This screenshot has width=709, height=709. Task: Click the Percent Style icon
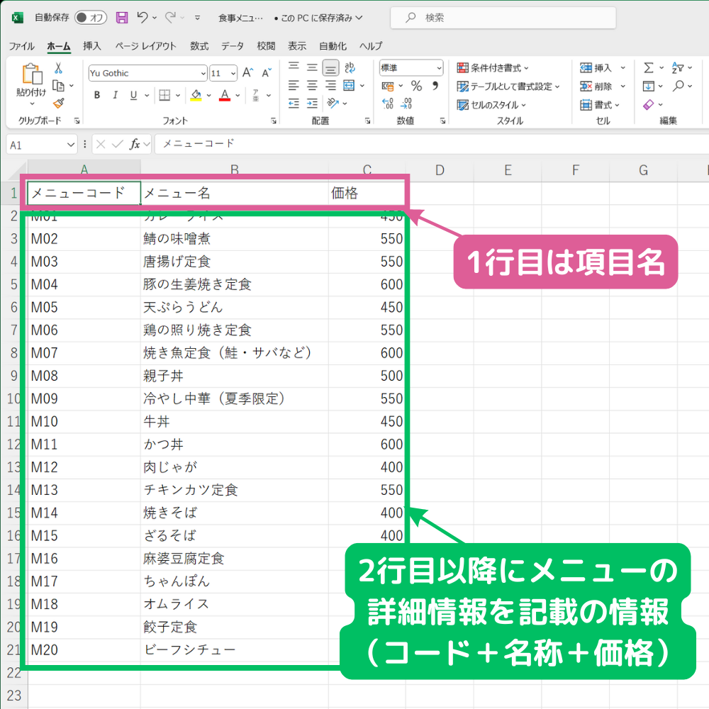[x=416, y=86]
